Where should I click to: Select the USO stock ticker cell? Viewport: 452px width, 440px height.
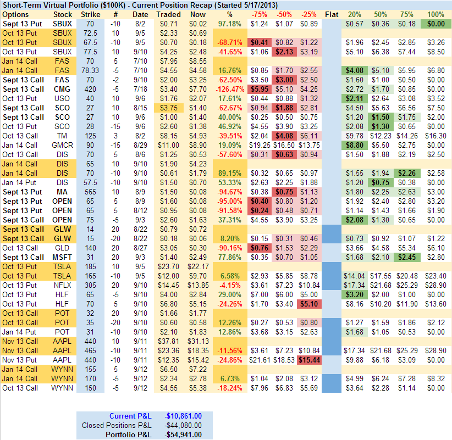63,98
